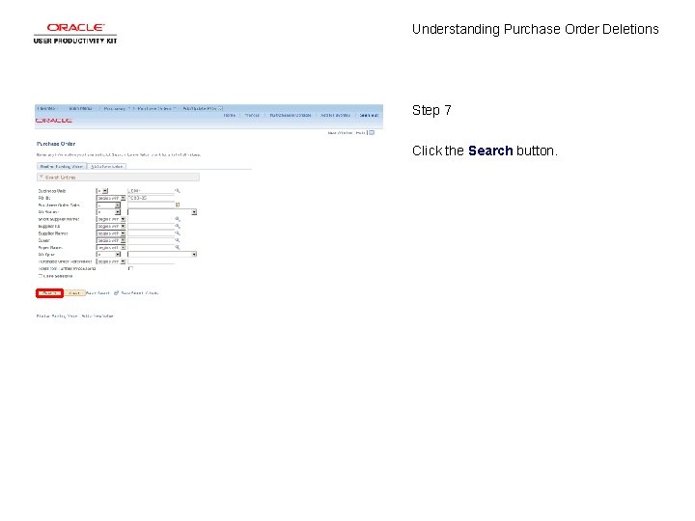Click the Sign out link
Screen dimensions: 695x521
click(x=369, y=115)
